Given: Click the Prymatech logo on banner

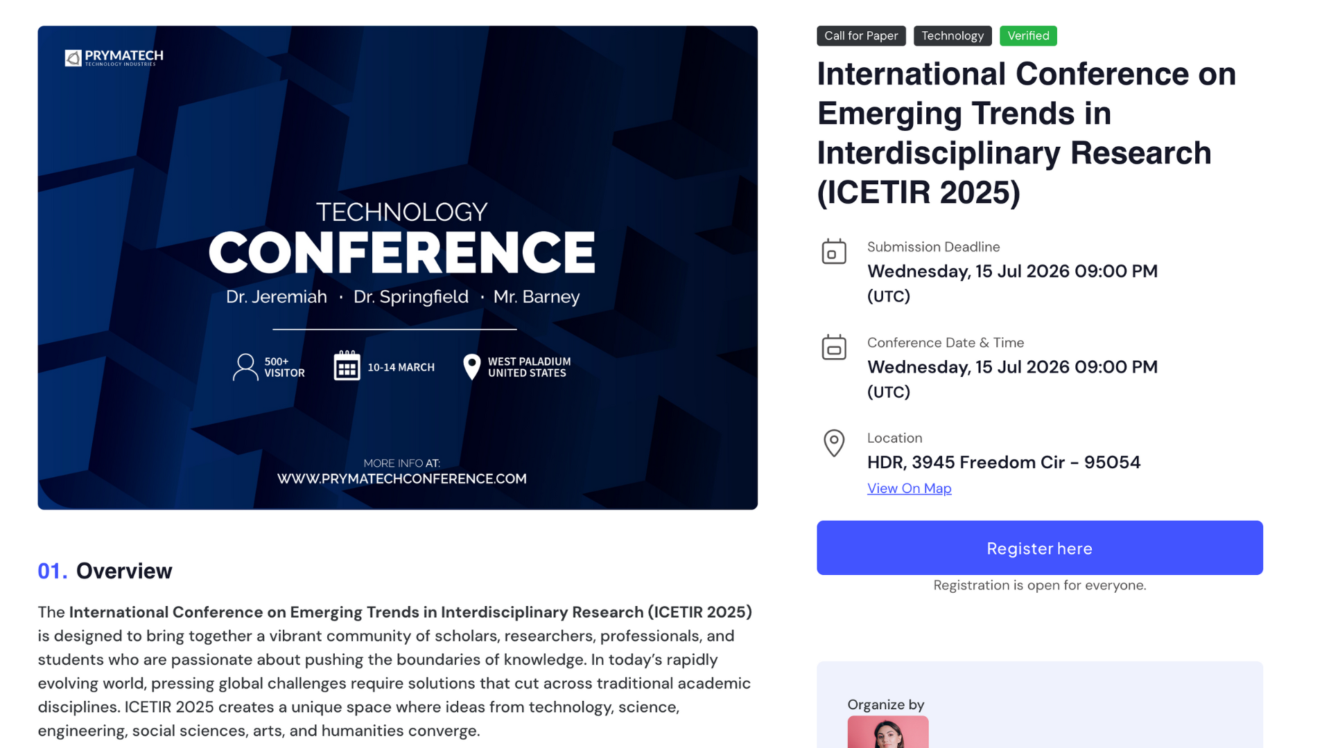Looking at the screenshot, I should [114, 57].
